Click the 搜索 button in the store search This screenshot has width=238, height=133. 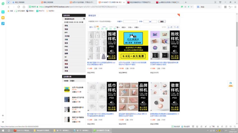point(162,21)
